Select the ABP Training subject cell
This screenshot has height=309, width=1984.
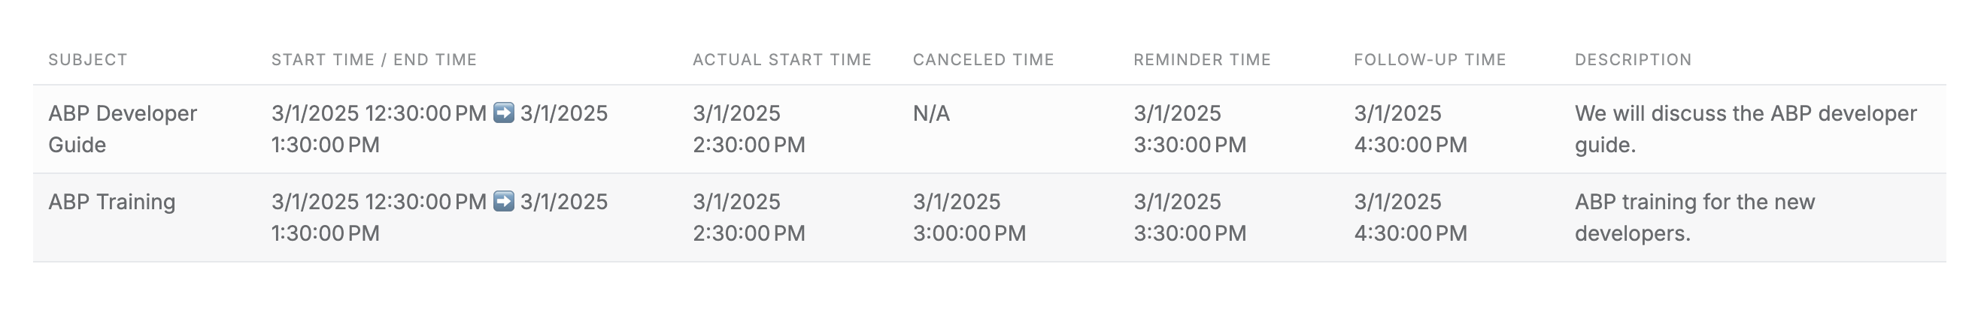click(111, 202)
